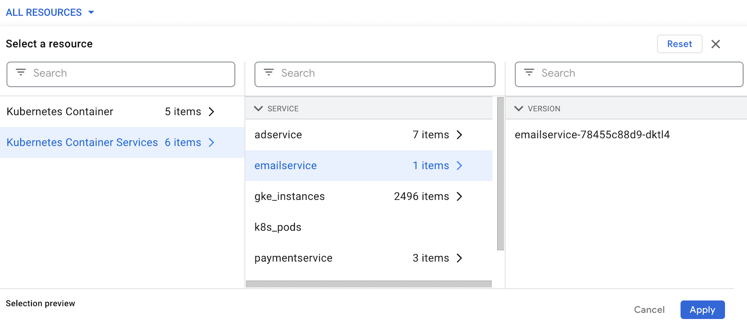This screenshot has width=747, height=329.
Task: Open the ALL RESOURCES dropdown
Action: coord(50,12)
